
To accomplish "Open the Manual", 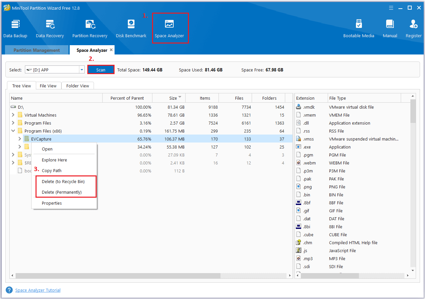I will point(390,28).
